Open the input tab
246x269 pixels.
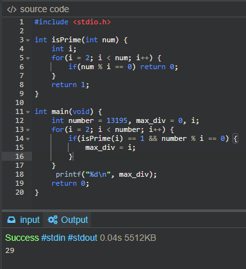click(x=23, y=220)
